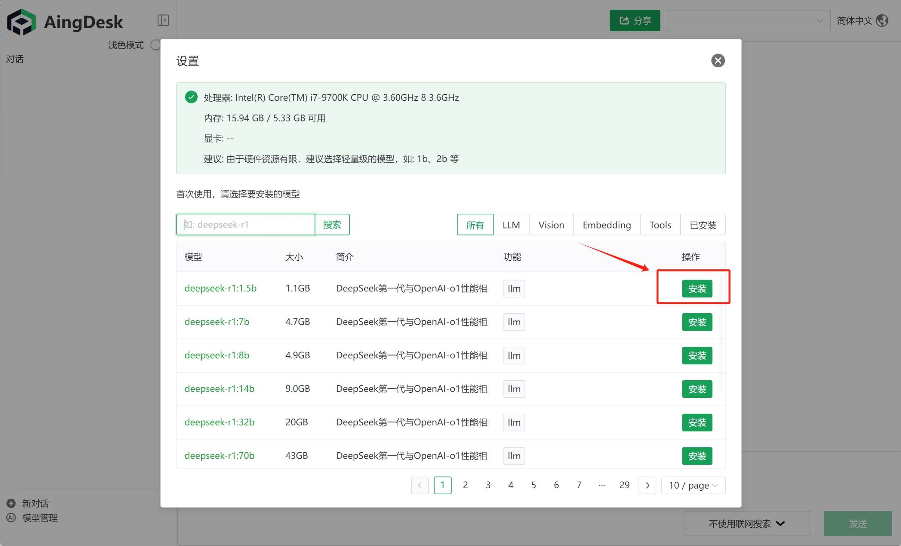Install the deepseek-r1:1.5b model

(x=697, y=289)
